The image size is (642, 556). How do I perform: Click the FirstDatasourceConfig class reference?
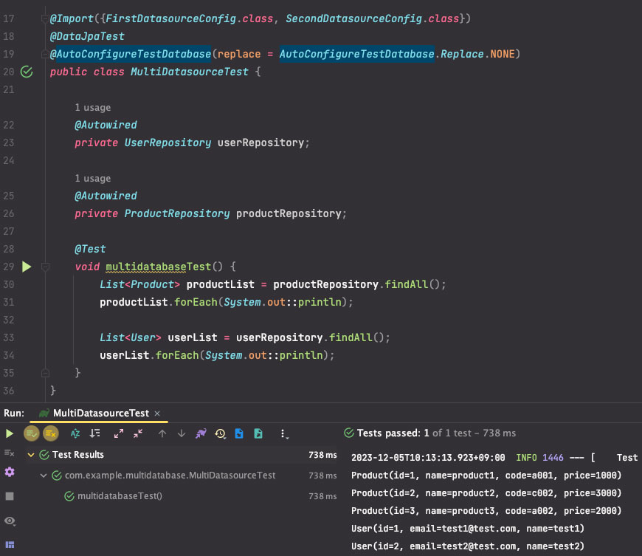coord(171,19)
